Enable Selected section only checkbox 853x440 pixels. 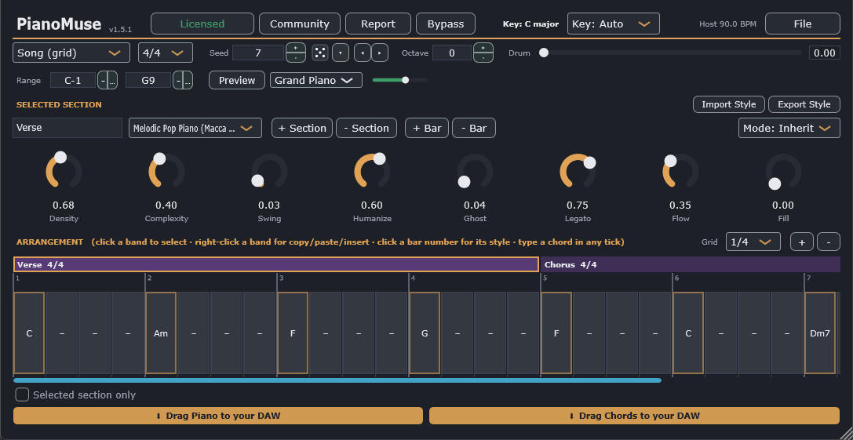(x=22, y=395)
